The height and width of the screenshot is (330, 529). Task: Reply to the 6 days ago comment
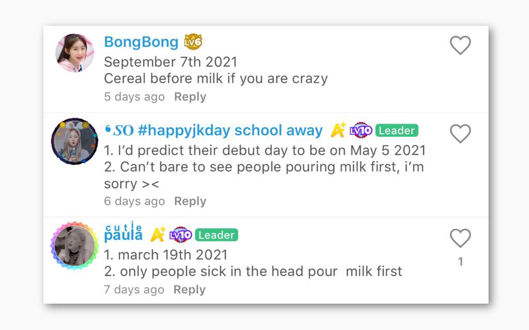190,201
